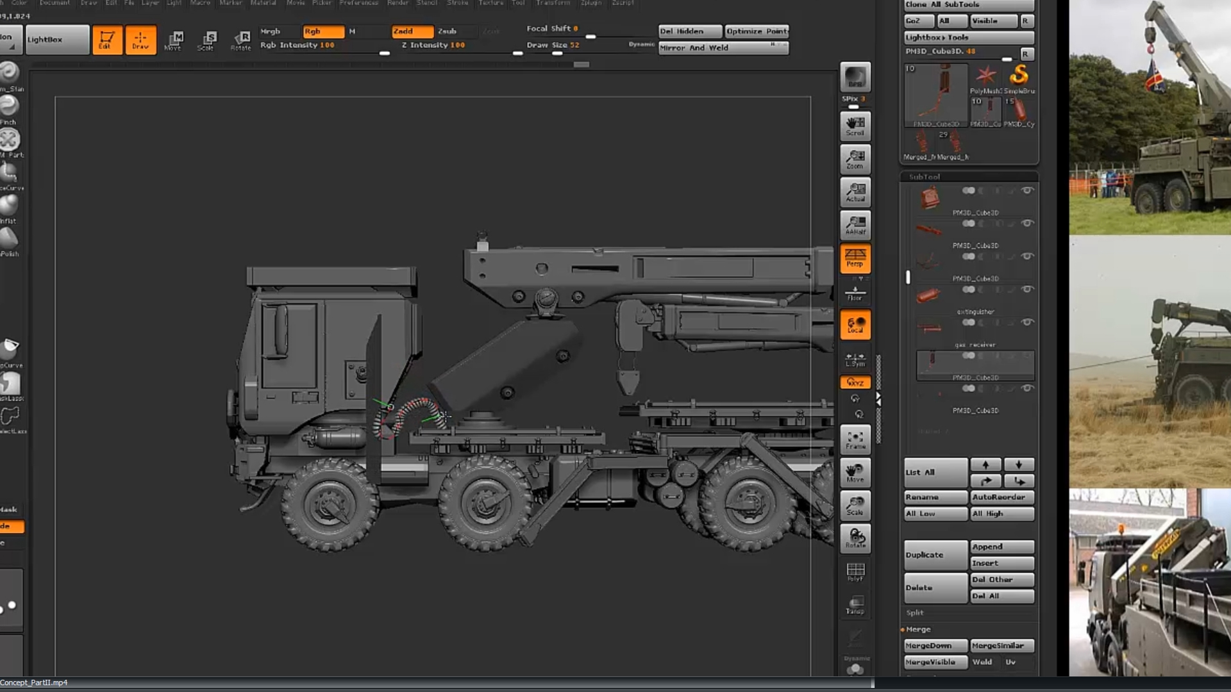Collapse the SubTool panel header
The width and height of the screenshot is (1231, 692).
[924, 177]
